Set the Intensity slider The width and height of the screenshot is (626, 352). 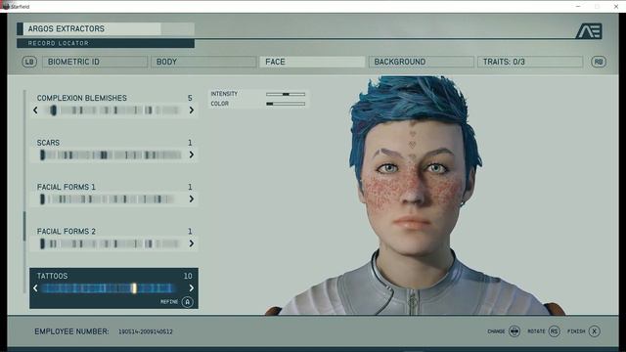coord(286,94)
